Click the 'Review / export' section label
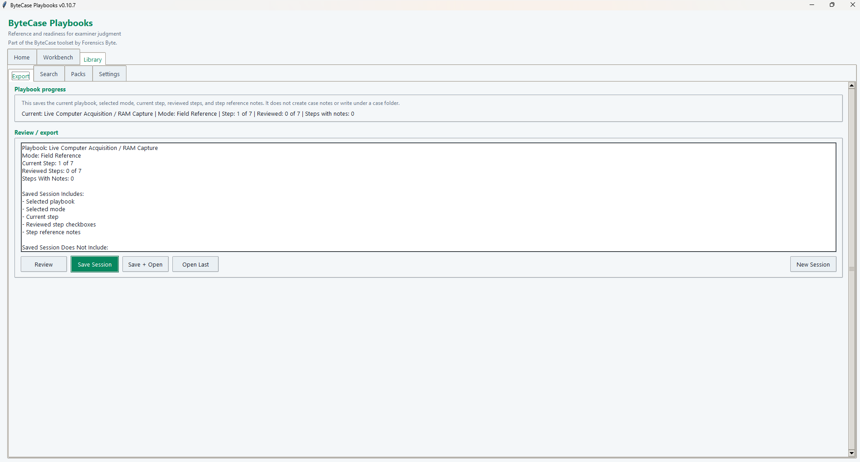The width and height of the screenshot is (860, 462). [x=36, y=132]
